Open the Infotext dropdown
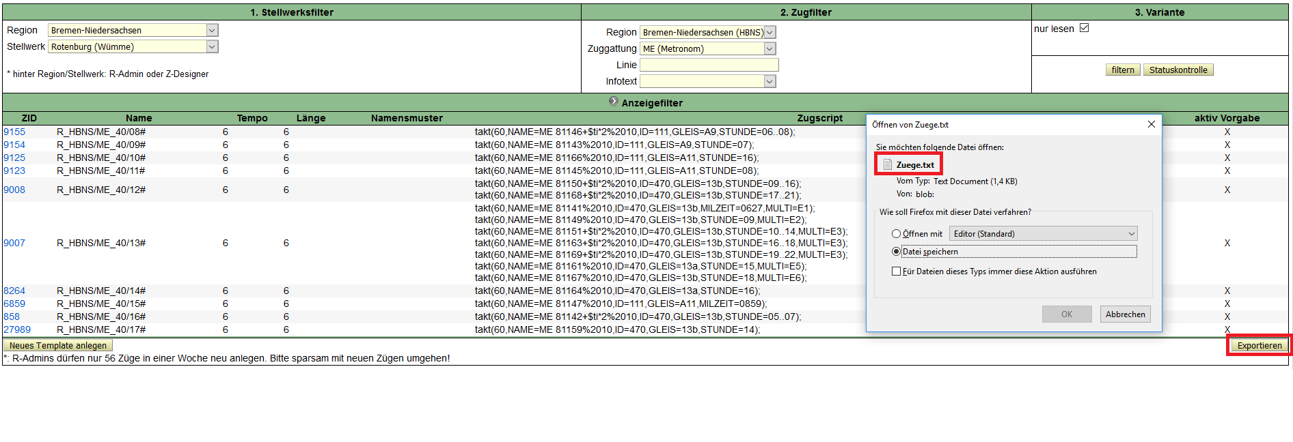The width and height of the screenshot is (1293, 442). click(770, 81)
